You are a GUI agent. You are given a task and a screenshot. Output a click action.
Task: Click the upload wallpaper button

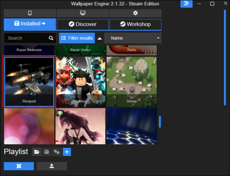52,166
